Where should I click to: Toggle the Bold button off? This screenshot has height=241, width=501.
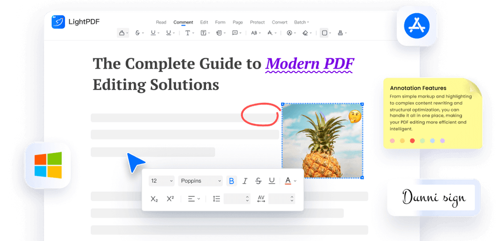click(232, 181)
